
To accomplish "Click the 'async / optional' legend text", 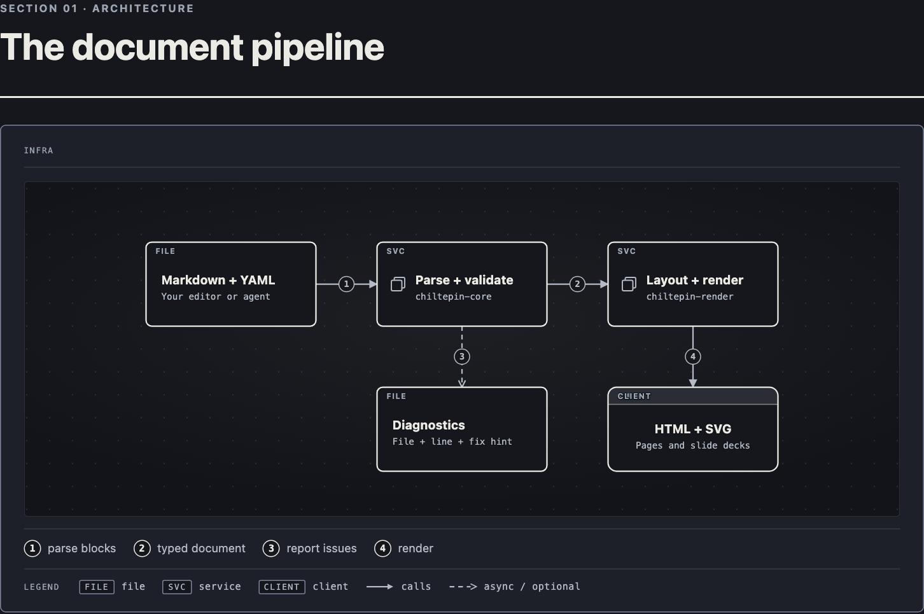I will click(532, 587).
